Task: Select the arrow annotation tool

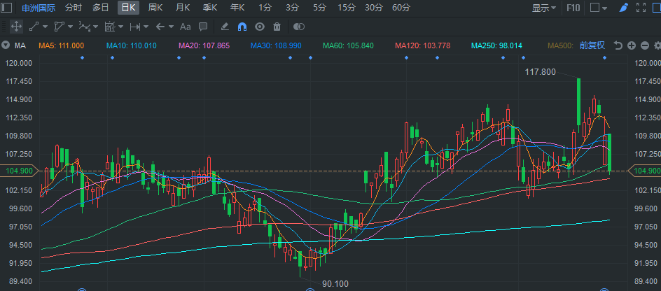Action: [160, 27]
